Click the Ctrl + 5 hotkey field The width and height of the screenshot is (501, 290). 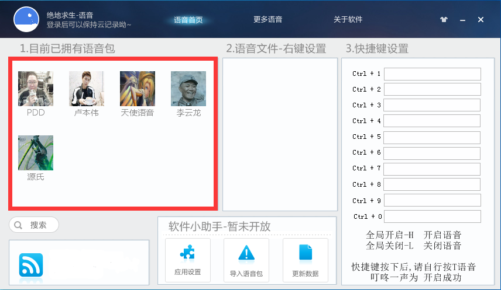tap(432, 137)
